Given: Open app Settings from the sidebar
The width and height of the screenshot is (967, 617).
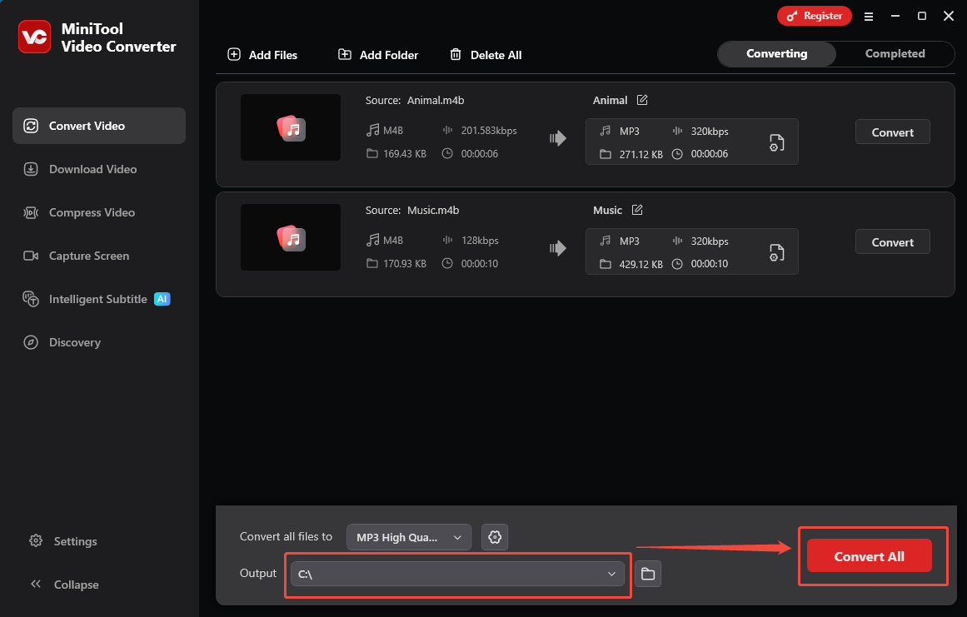Looking at the screenshot, I should [x=73, y=541].
